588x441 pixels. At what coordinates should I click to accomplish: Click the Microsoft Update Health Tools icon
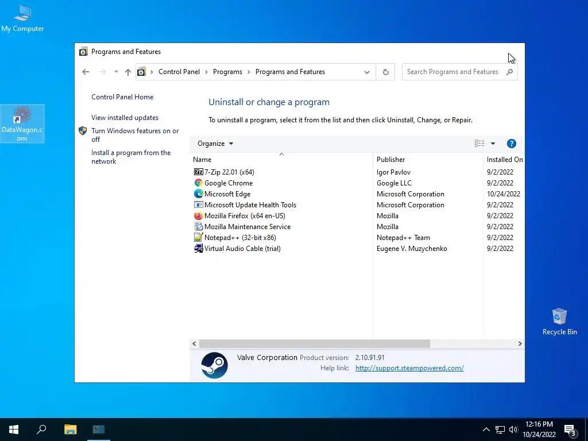(198, 205)
